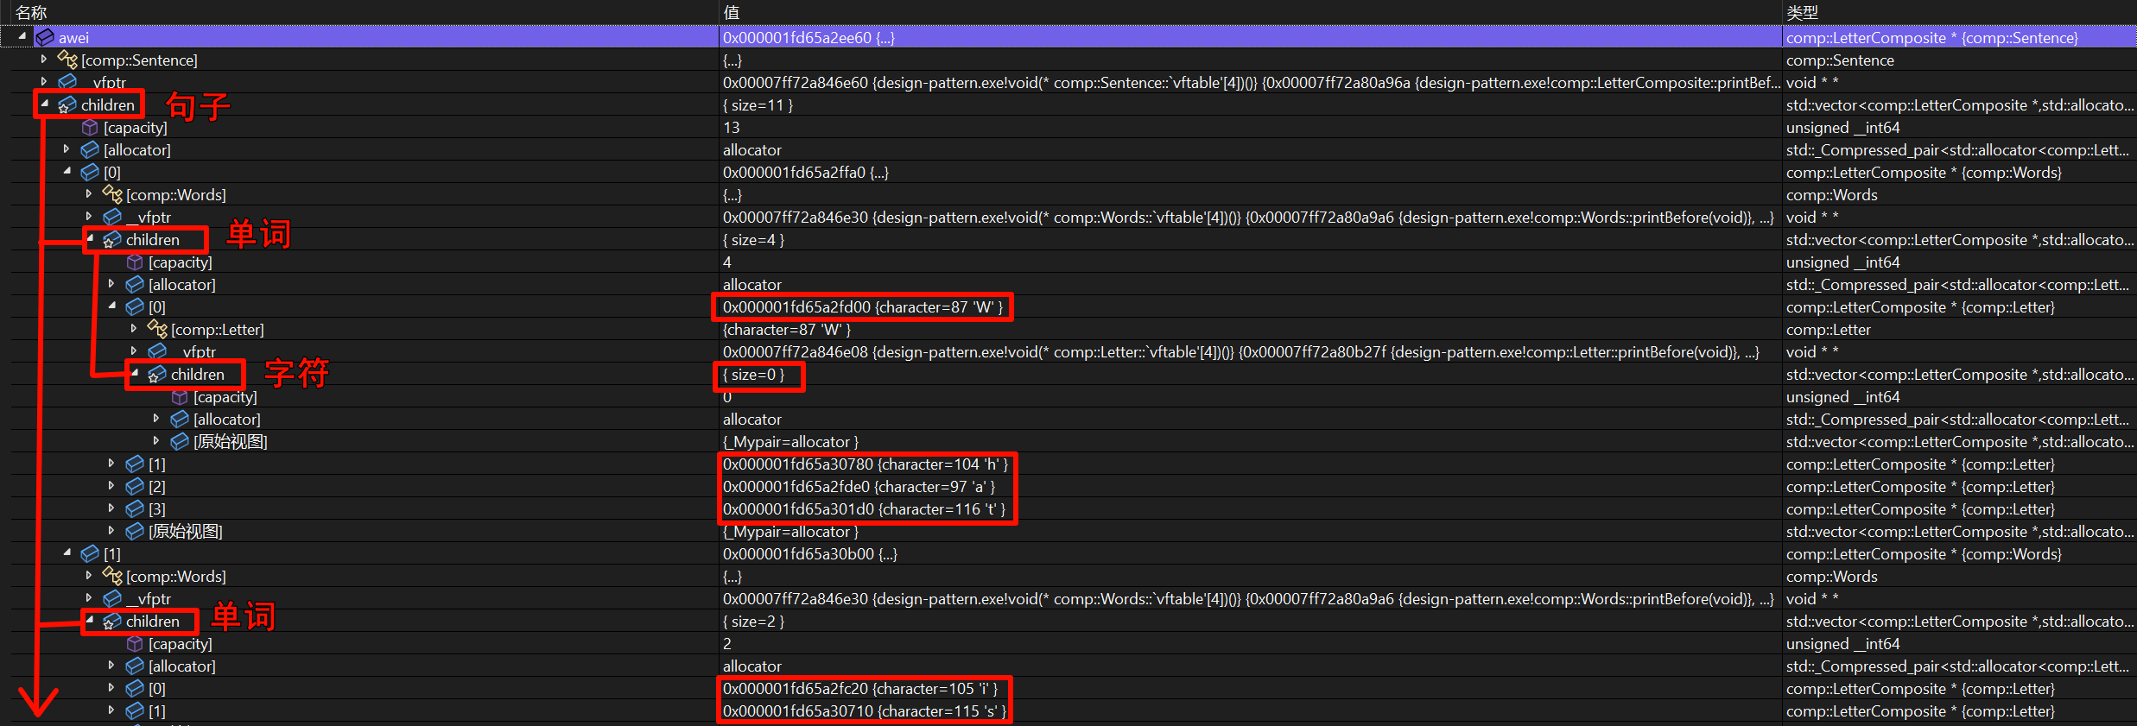2137x726 pixels.
Task: Select the row with character=115 's'
Action: tap(864, 710)
